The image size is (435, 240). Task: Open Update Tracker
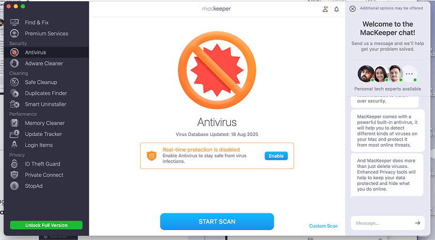coord(44,134)
